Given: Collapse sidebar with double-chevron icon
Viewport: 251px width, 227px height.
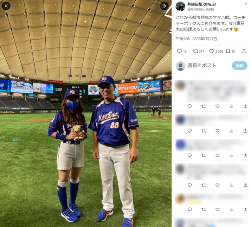Looking at the screenshot, I should tap(164, 6).
